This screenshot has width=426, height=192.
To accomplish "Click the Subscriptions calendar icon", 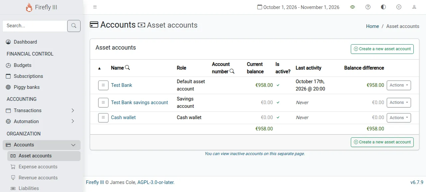I will 8,76.
